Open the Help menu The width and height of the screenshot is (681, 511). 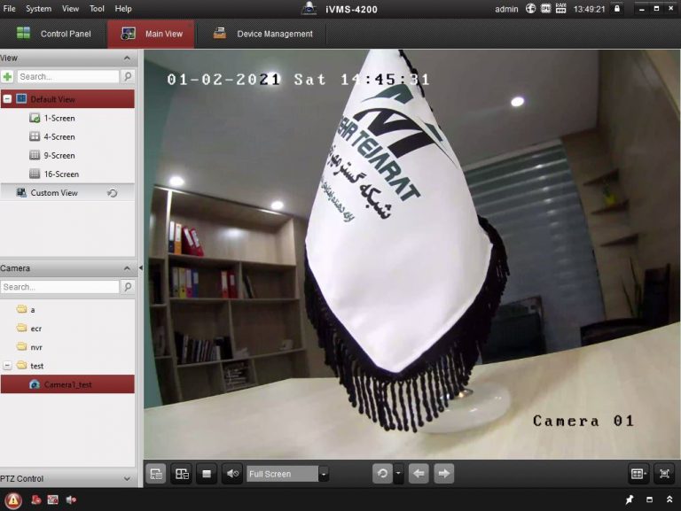click(123, 9)
